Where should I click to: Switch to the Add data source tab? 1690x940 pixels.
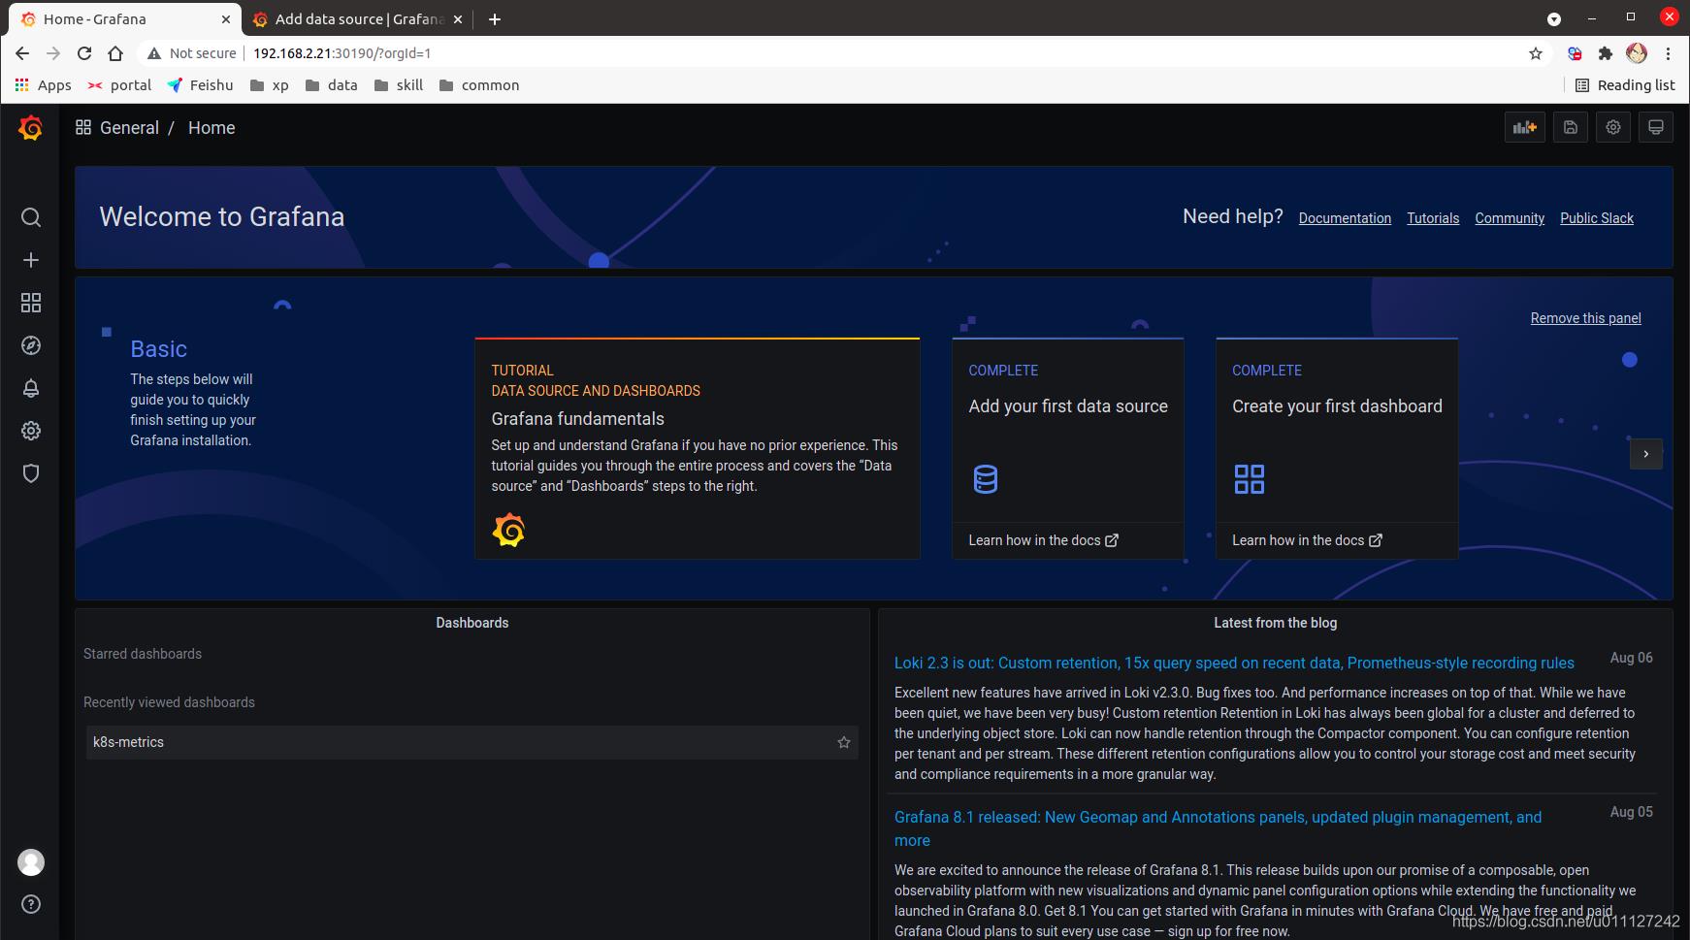359,19
